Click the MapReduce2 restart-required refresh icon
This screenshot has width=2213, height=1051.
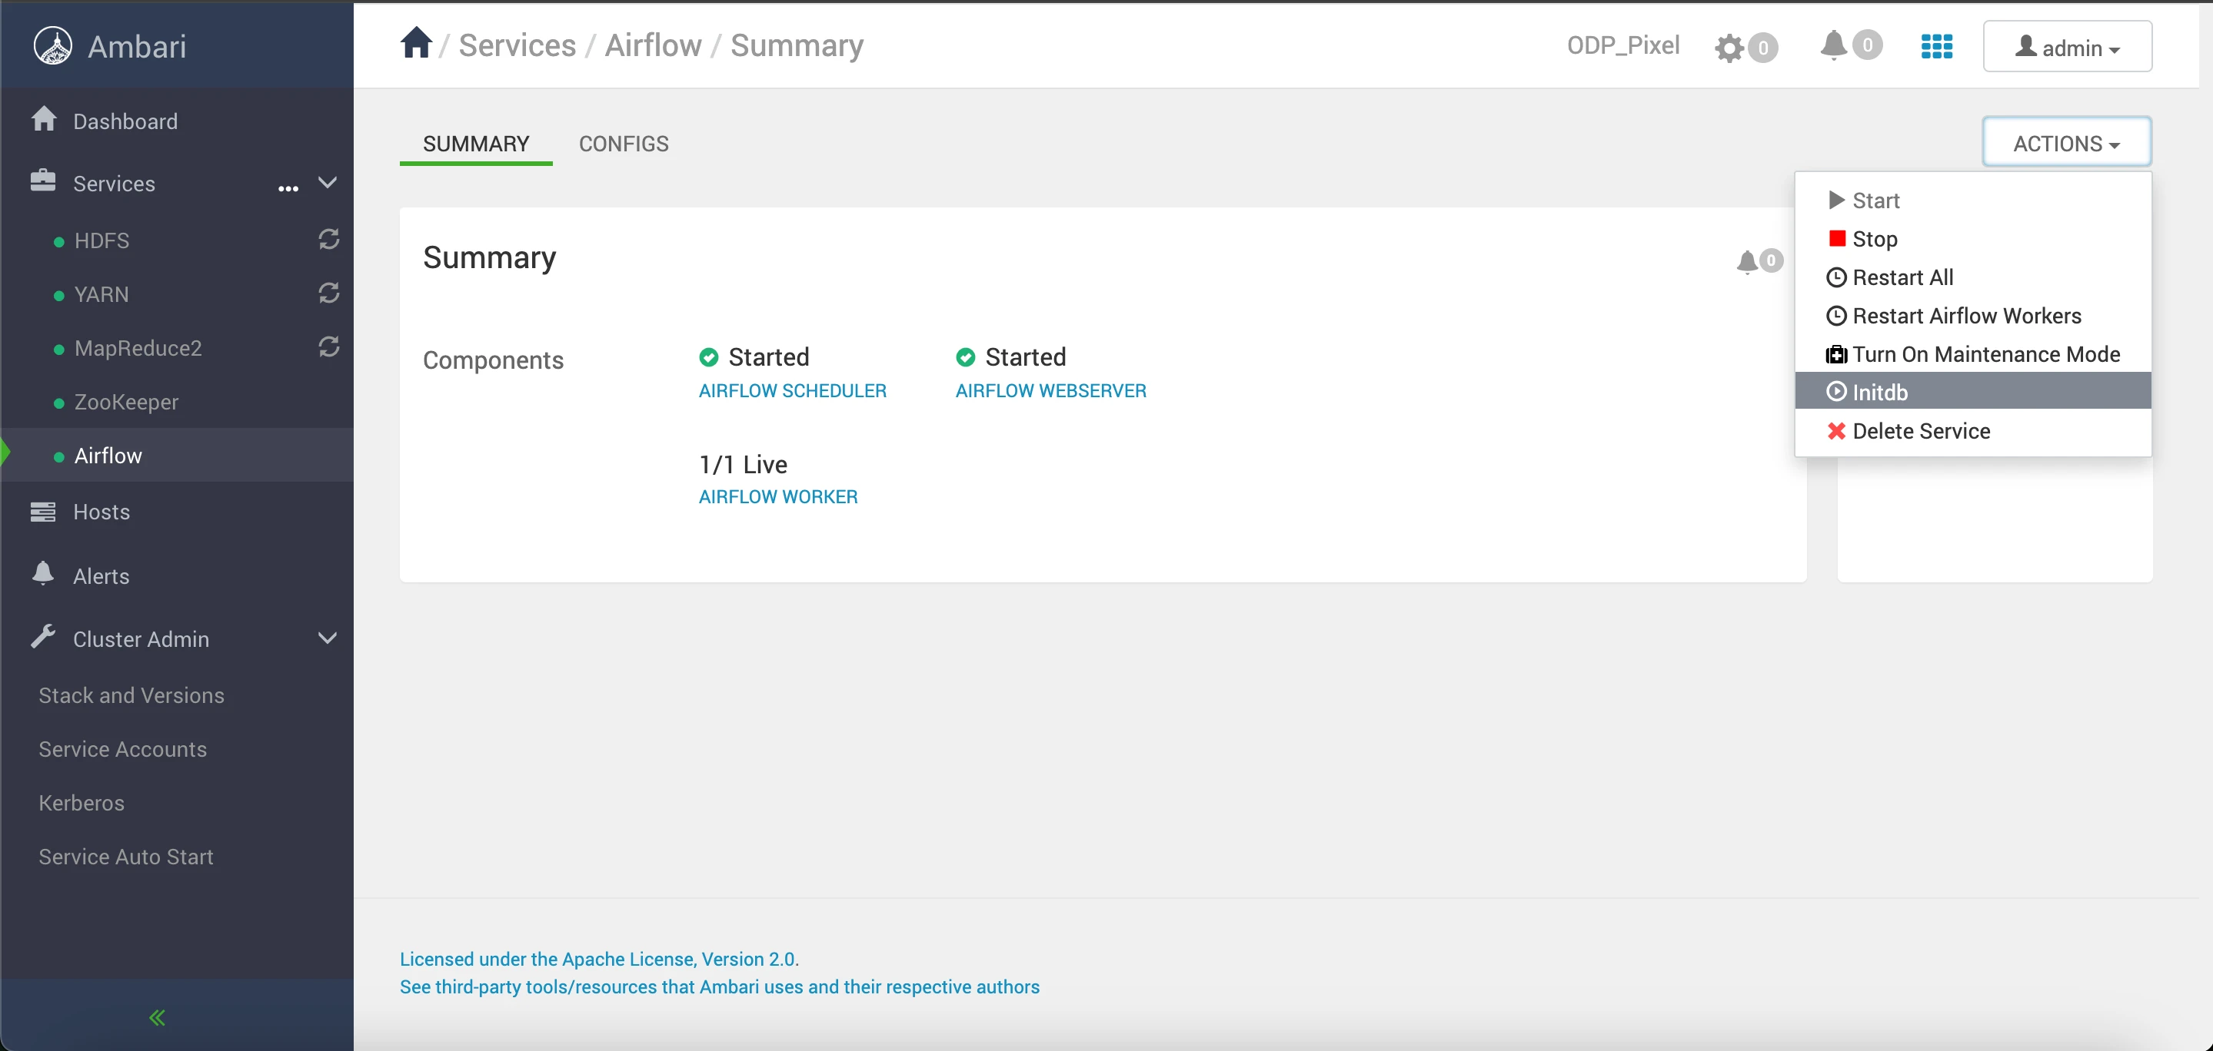[329, 347]
